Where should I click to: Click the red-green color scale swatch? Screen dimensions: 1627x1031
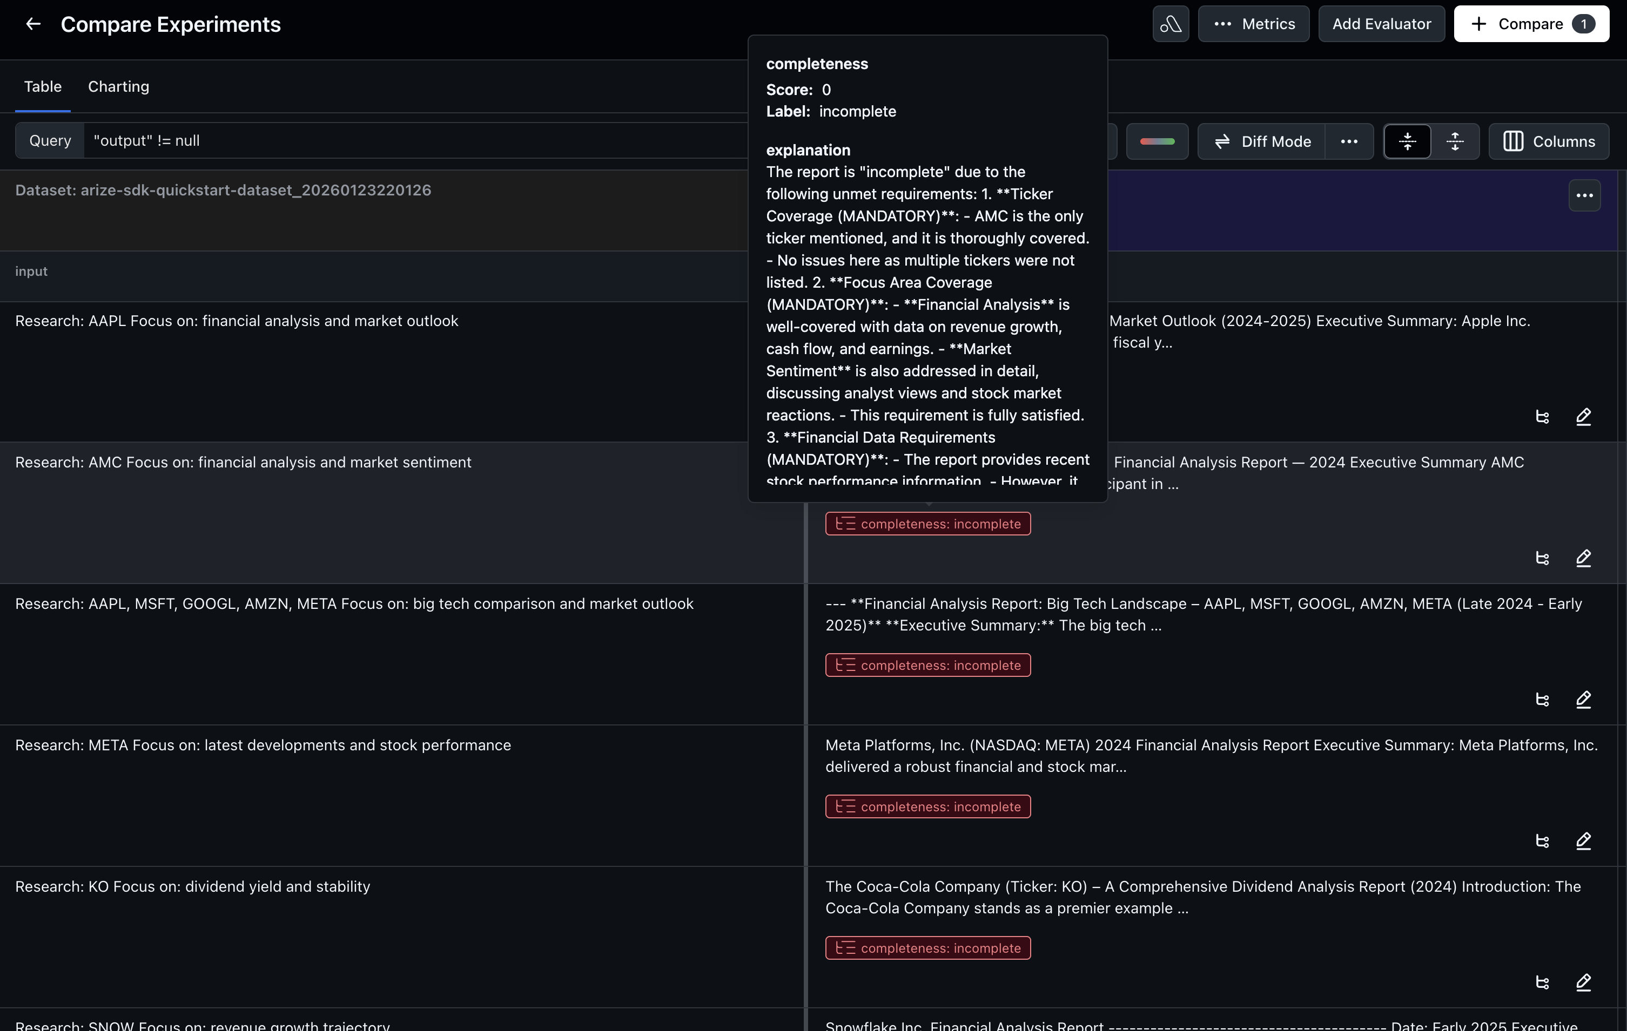click(x=1157, y=142)
